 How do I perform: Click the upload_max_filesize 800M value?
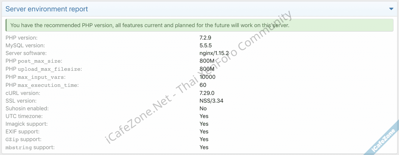(207, 69)
